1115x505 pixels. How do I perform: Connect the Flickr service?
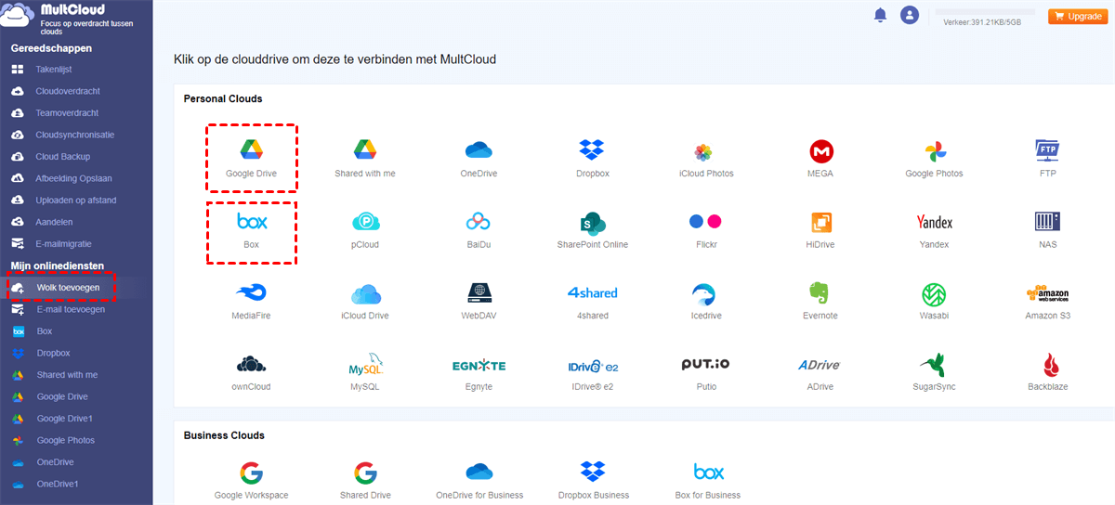(x=705, y=229)
